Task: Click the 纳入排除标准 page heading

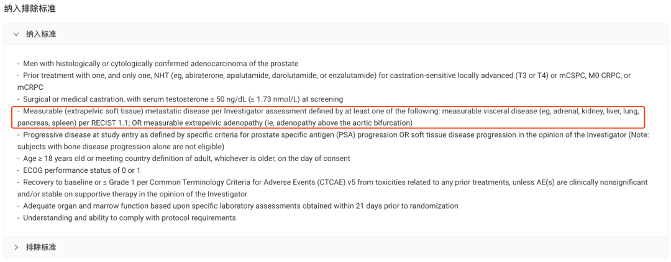Action: pos(29,9)
